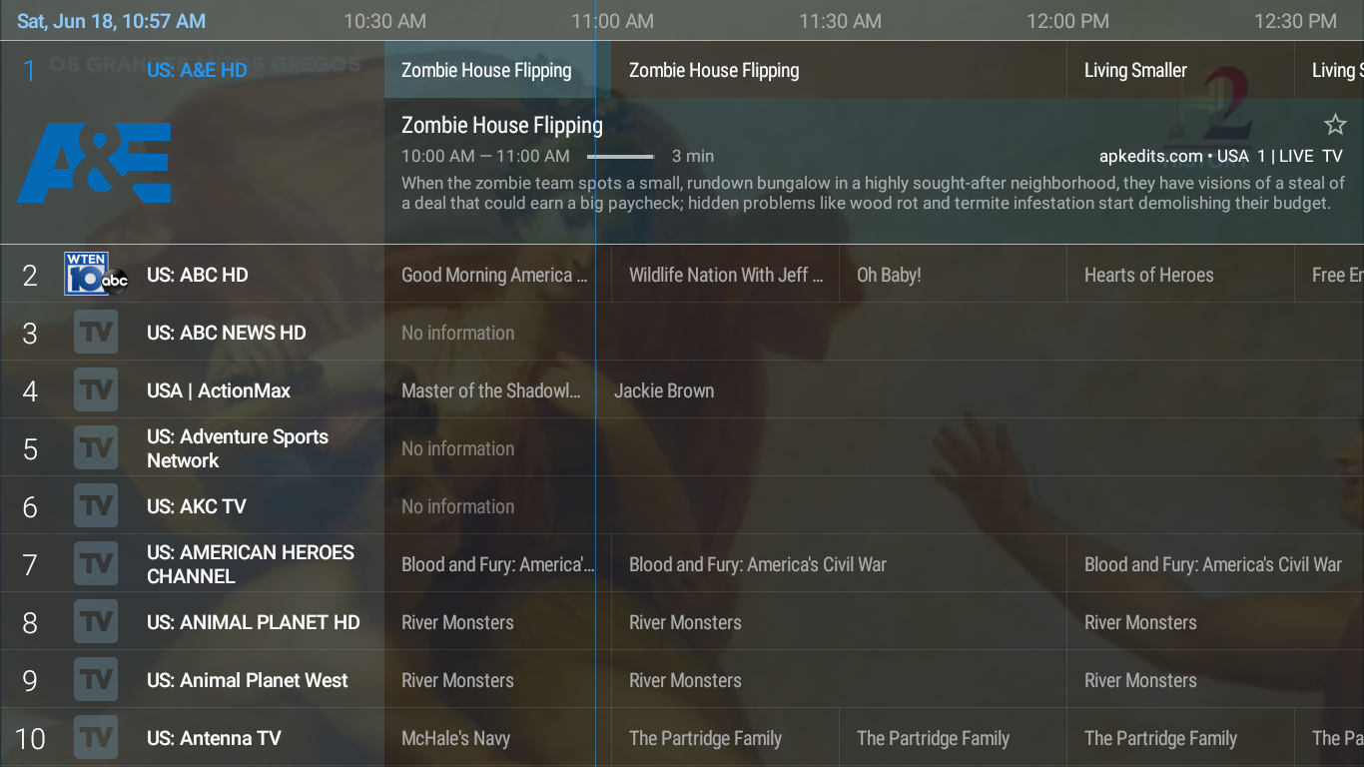The height and width of the screenshot is (767, 1364).
Task: Click the TV icon for AKC TV
Action: [x=96, y=505]
